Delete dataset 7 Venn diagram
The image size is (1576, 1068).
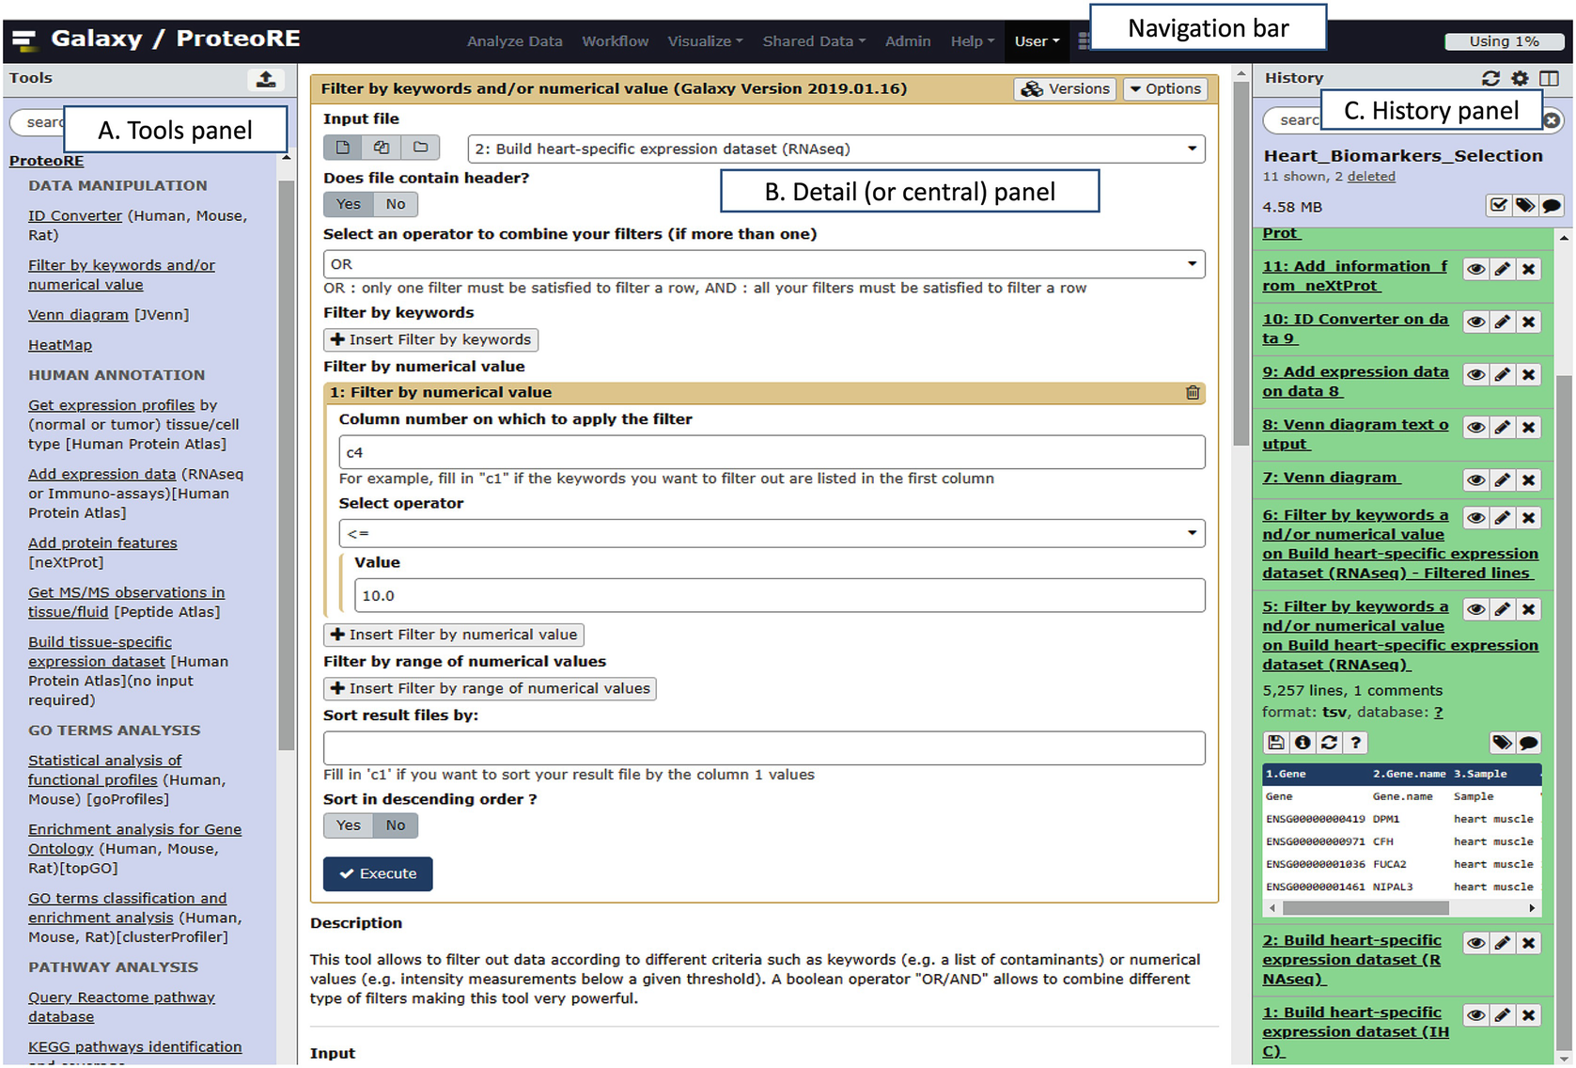1529,480
